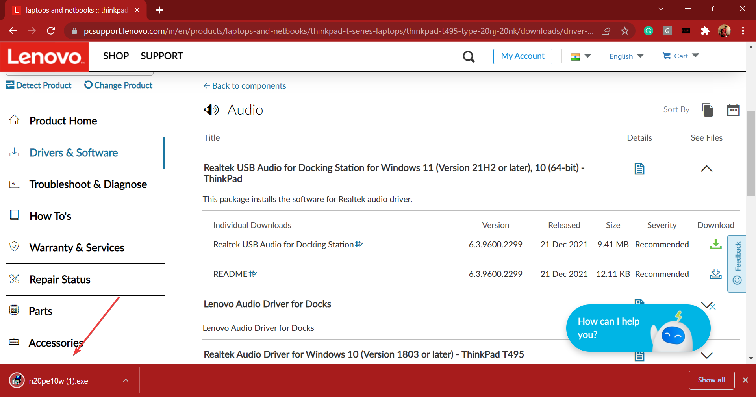Click Back to components link
Image resolution: width=756 pixels, height=397 pixels.
245,86
